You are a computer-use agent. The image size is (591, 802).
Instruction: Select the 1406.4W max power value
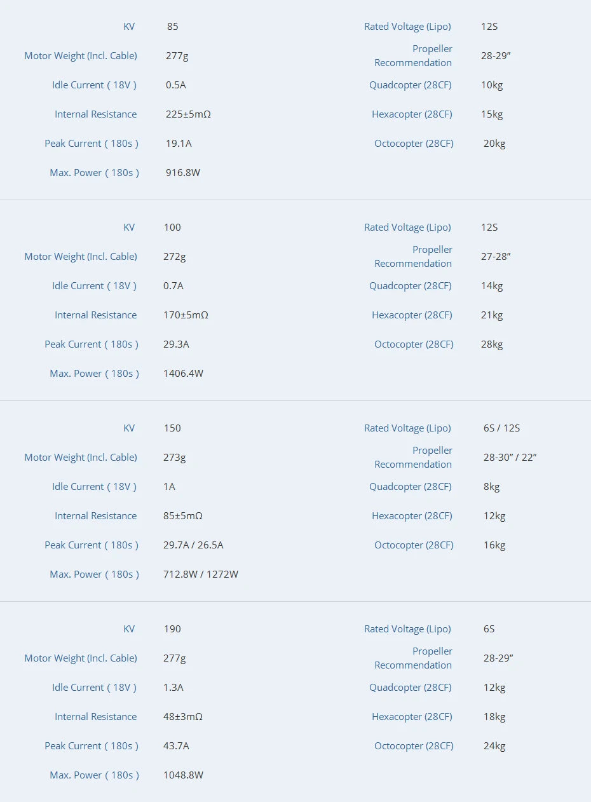[x=184, y=374]
